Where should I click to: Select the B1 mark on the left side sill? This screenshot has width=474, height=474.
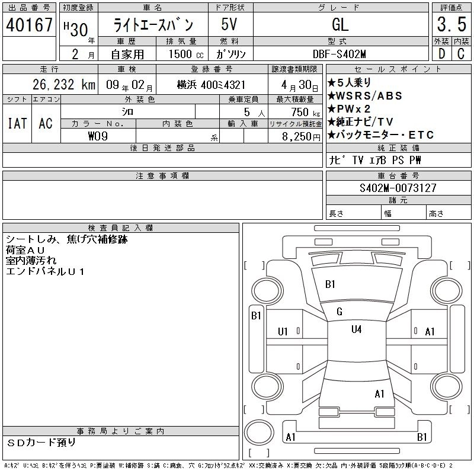[256, 316]
